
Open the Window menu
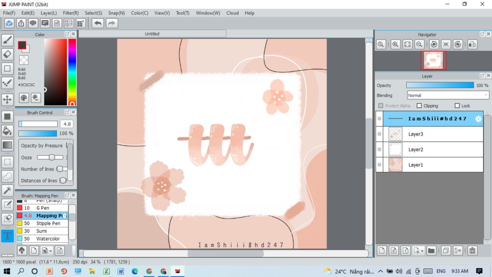[208, 13]
